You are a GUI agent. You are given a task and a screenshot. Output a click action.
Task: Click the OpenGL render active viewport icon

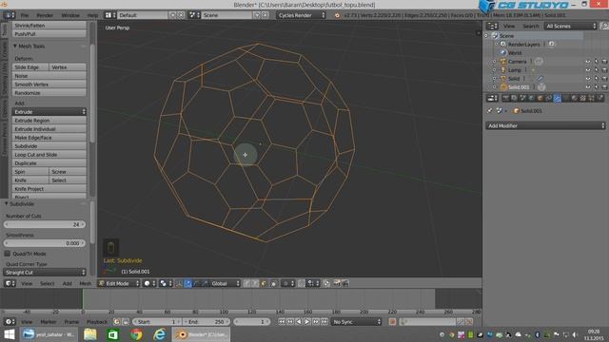(x=337, y=283)
